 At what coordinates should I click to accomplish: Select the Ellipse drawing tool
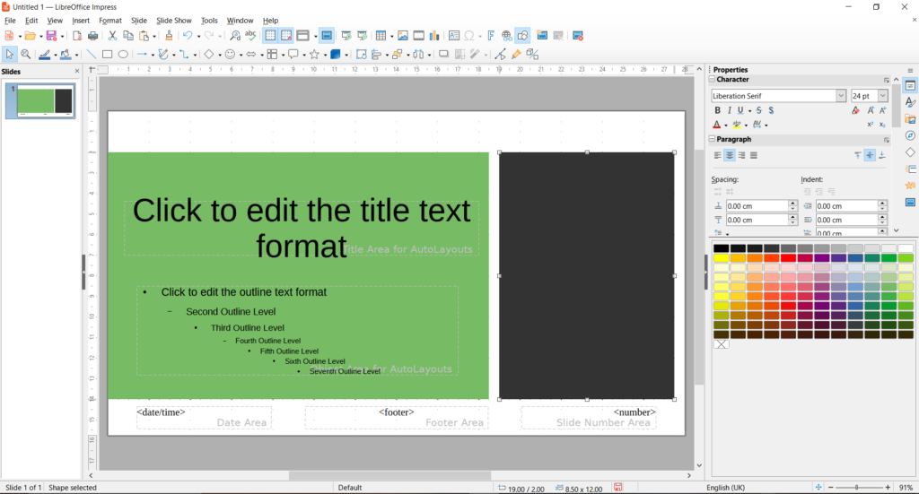point(123,55)
